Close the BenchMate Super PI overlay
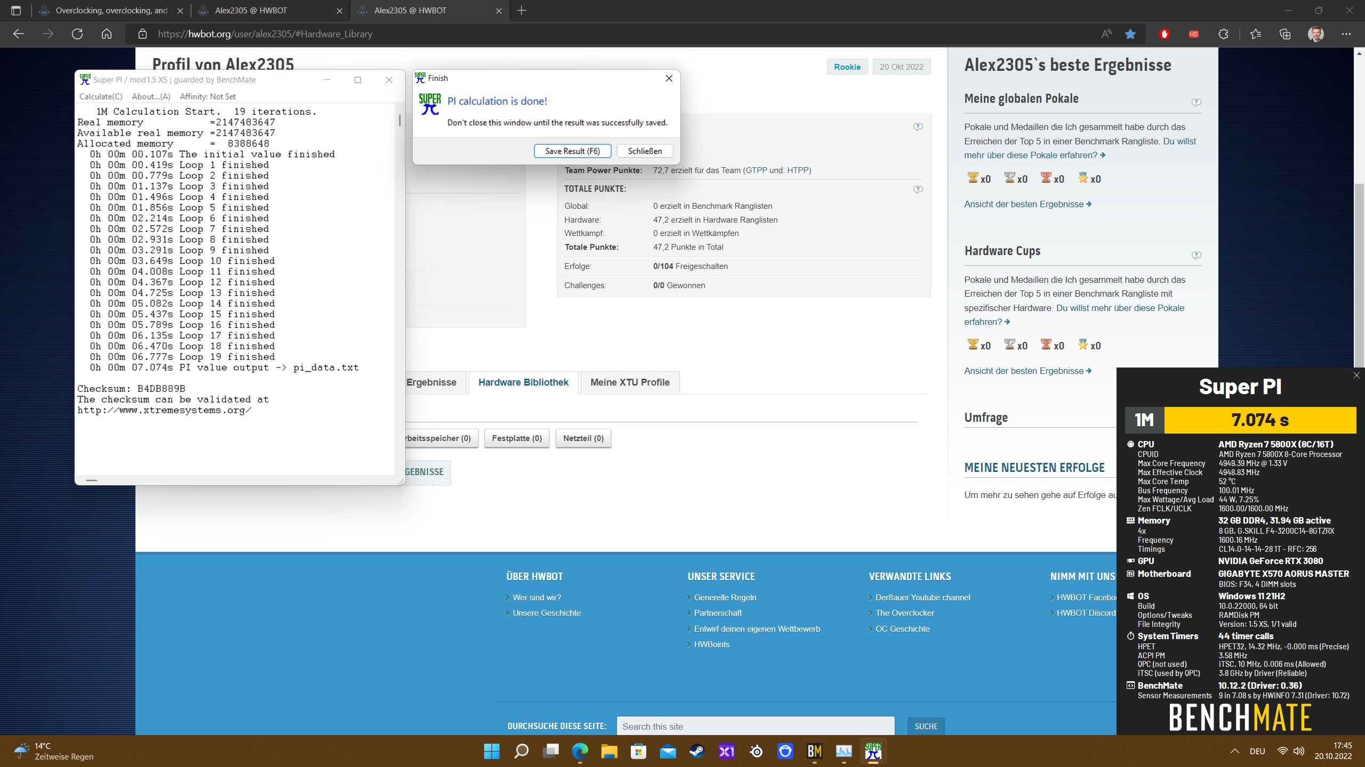Viewport: 1365px width, 767px height. coord(1356,376)
